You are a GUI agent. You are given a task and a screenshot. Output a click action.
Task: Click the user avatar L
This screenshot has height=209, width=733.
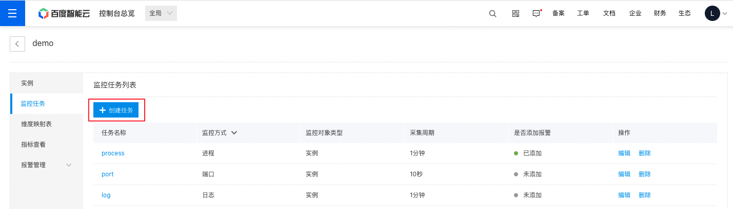[x=712, y=13]
